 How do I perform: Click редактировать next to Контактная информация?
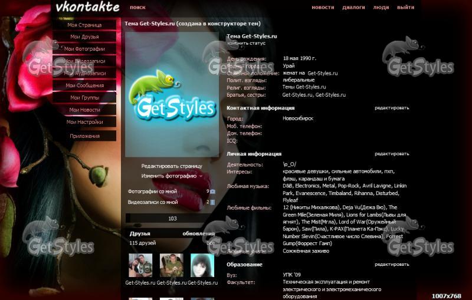392,108
